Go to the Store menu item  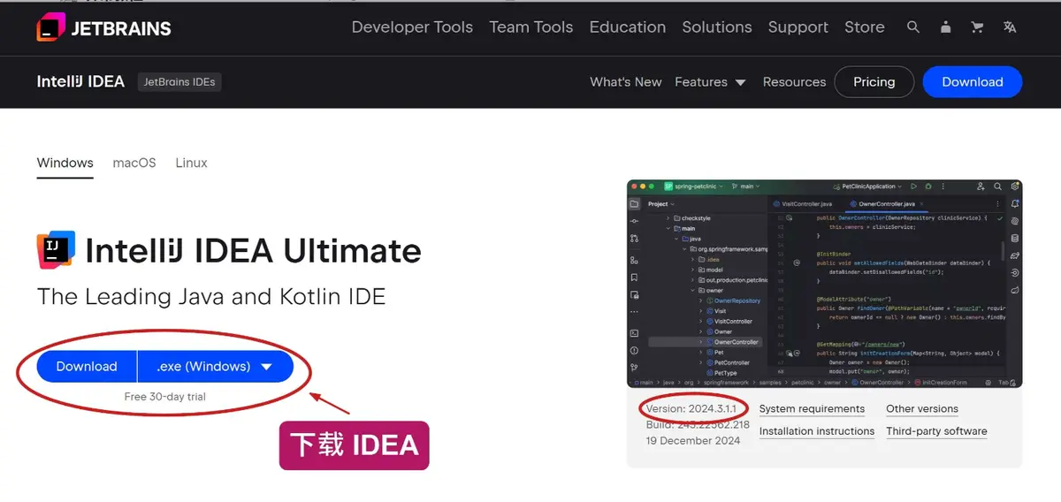865,27
